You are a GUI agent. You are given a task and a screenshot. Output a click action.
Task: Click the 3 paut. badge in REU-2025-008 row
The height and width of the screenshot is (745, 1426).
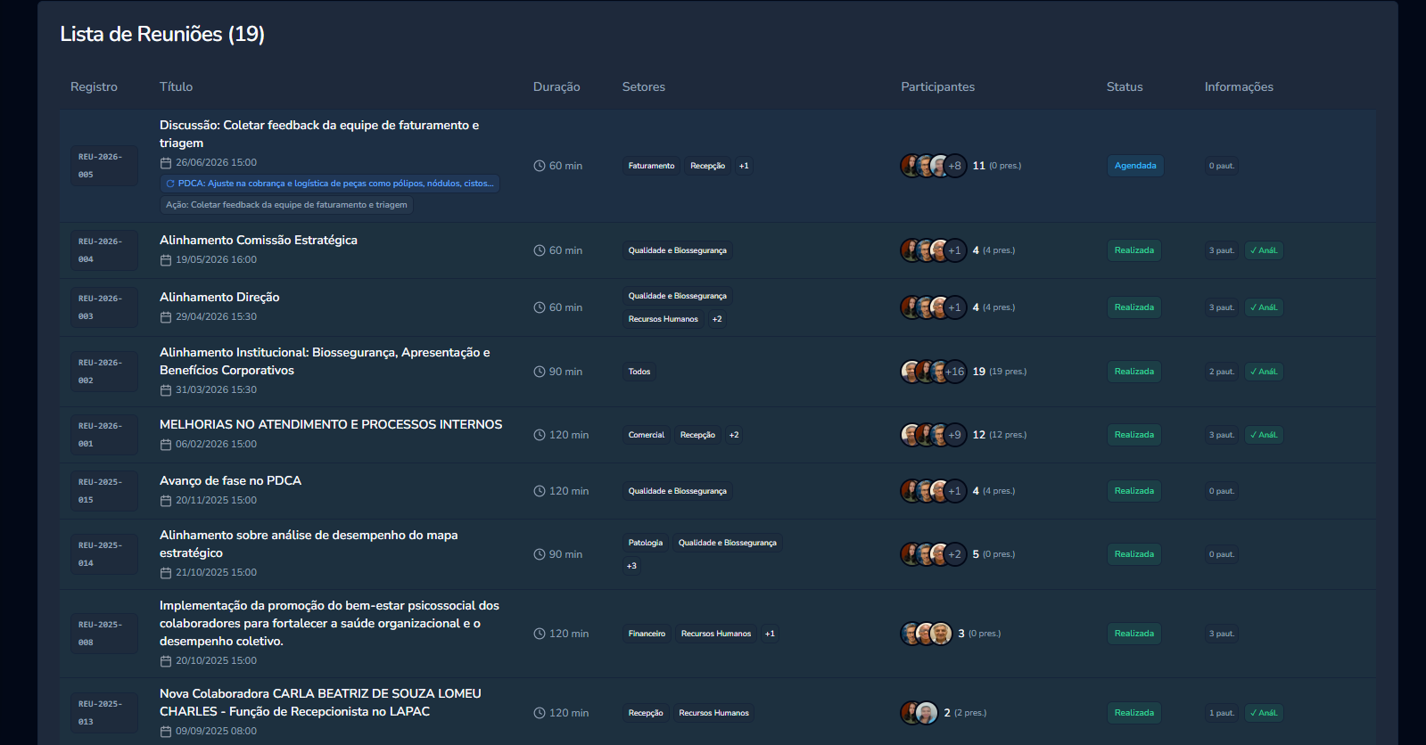coord(1222,634)
